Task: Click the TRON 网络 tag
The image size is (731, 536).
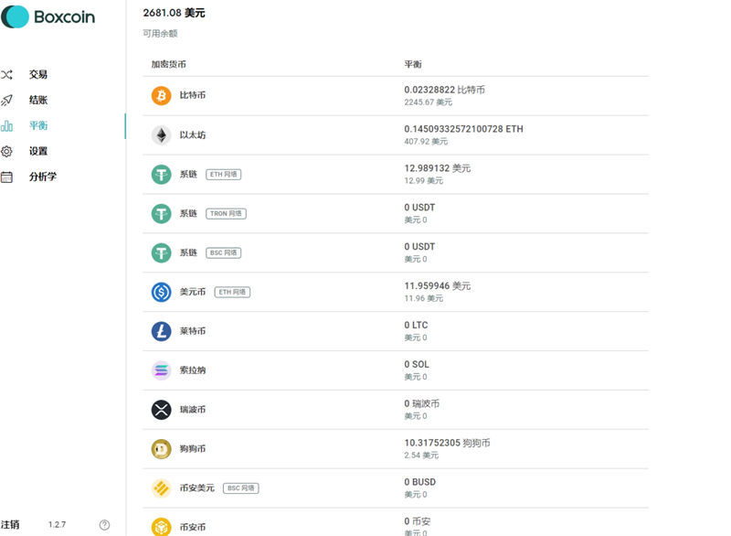Action: pos(226,214)
